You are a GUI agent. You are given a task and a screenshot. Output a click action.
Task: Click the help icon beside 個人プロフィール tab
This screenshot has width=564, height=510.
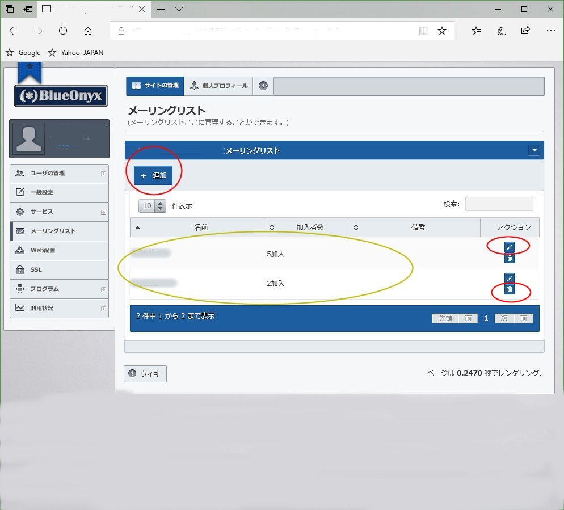[262, 86]
